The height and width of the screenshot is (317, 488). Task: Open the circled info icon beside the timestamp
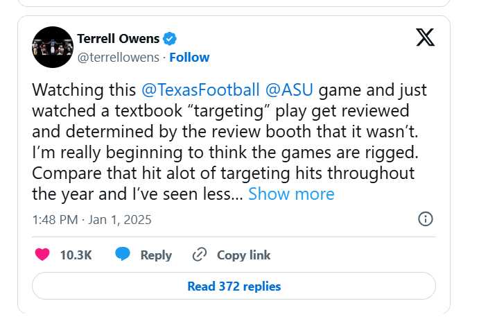[425, 219]
